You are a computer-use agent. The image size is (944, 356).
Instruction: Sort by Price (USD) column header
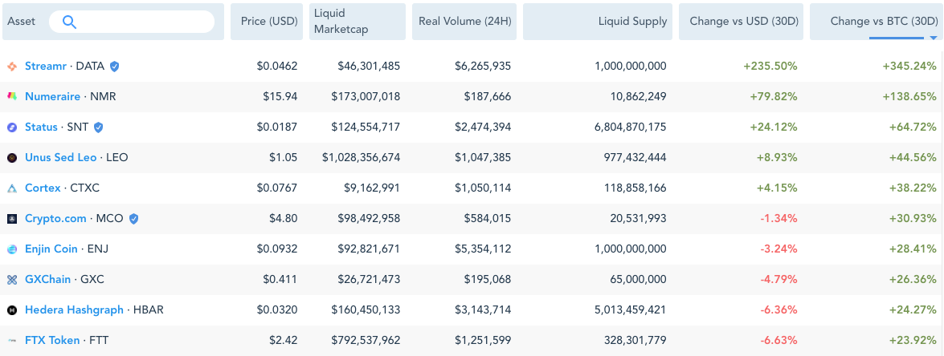coord(267,22)
